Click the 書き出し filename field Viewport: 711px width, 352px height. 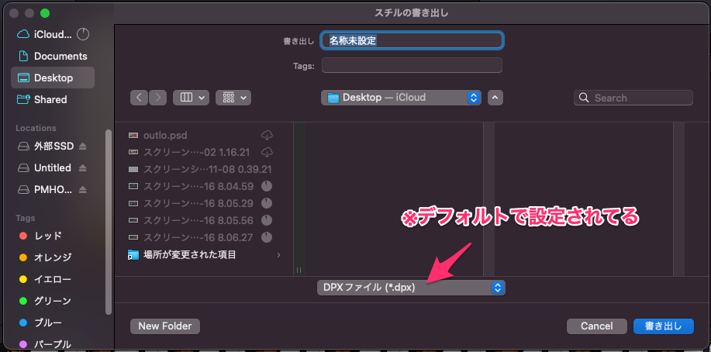tap(412, 40)
